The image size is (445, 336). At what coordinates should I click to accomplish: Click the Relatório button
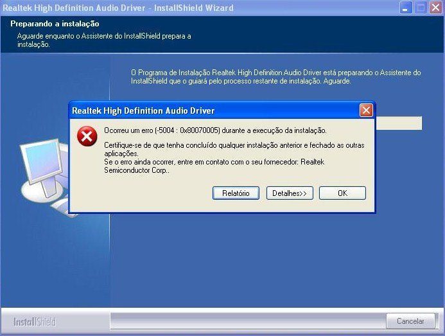pyautogui.click(x=236, y=193)
